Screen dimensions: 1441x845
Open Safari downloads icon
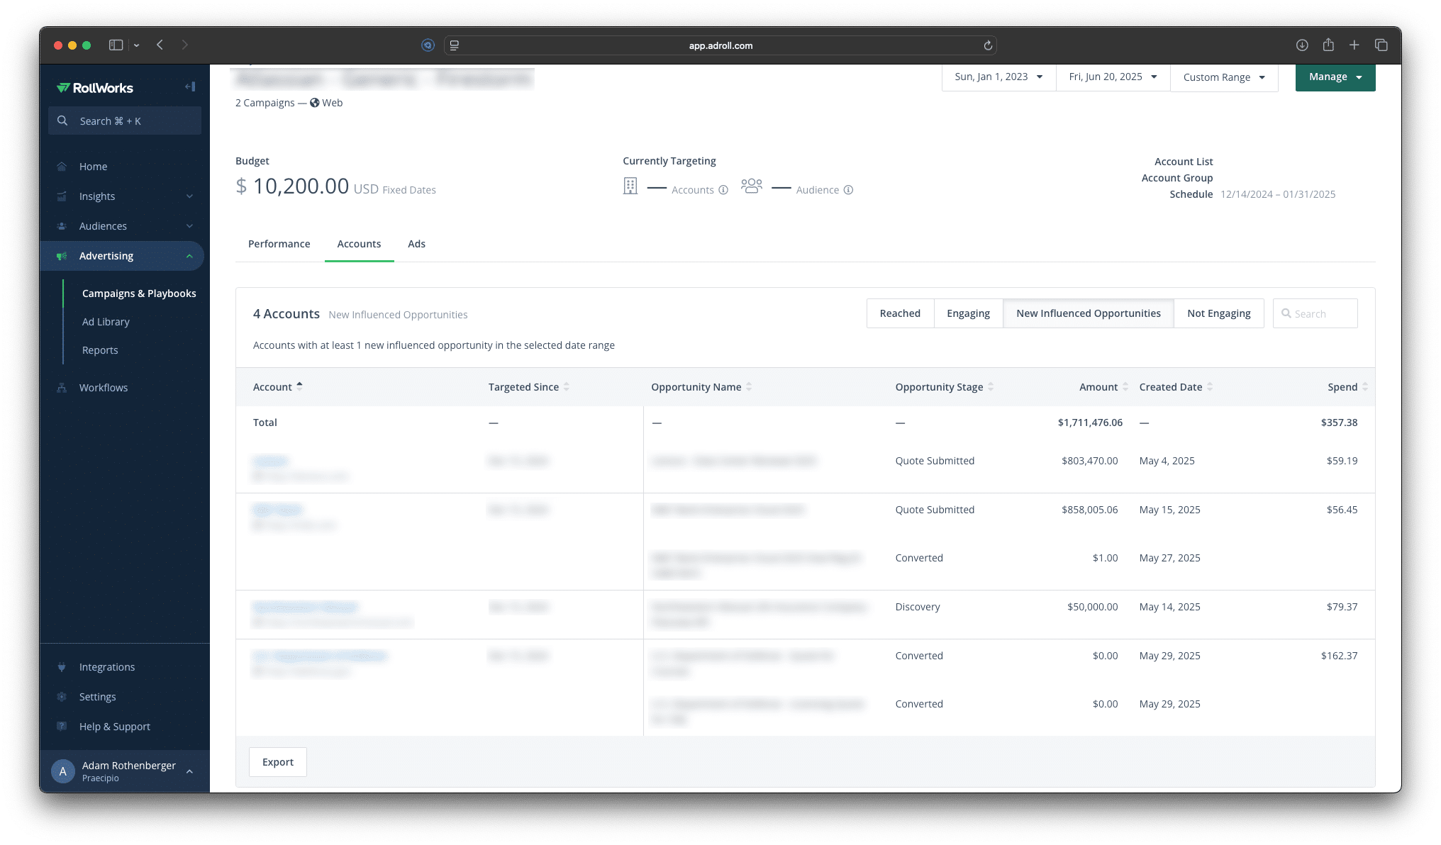1302,45
